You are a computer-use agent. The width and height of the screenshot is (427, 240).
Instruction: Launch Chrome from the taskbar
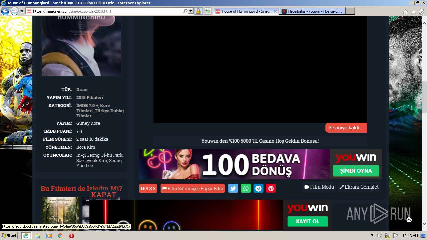[60, 236]
